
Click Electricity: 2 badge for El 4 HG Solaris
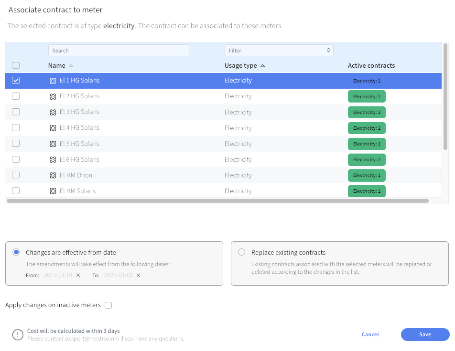click(x=367, y=128)
